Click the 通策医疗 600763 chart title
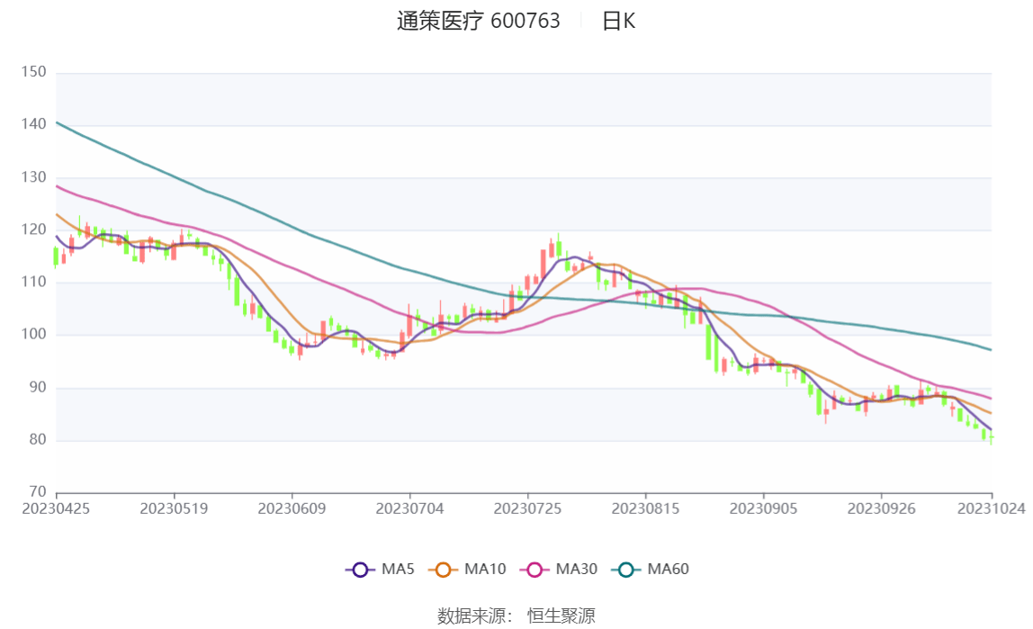Viewport: 1033px width, 629px height. click(x=478, y=22)
